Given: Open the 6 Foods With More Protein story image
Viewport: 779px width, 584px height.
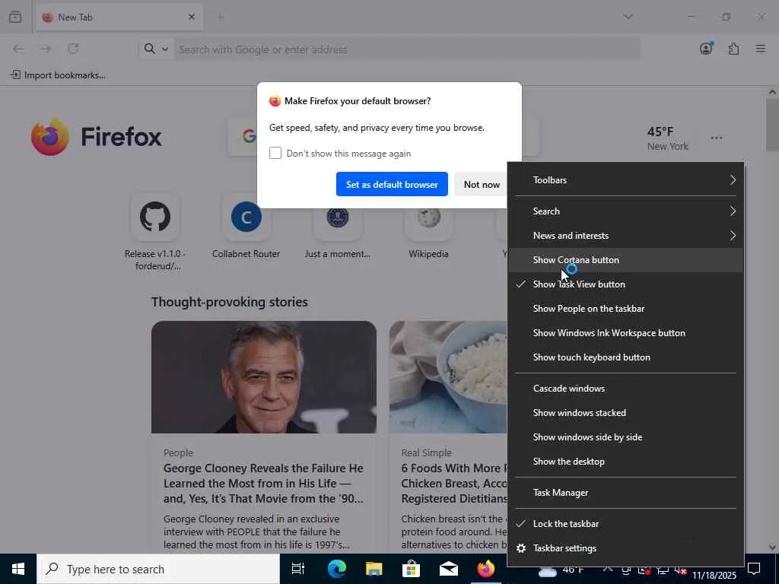Looking at the screenshot, I should [448, 377].
